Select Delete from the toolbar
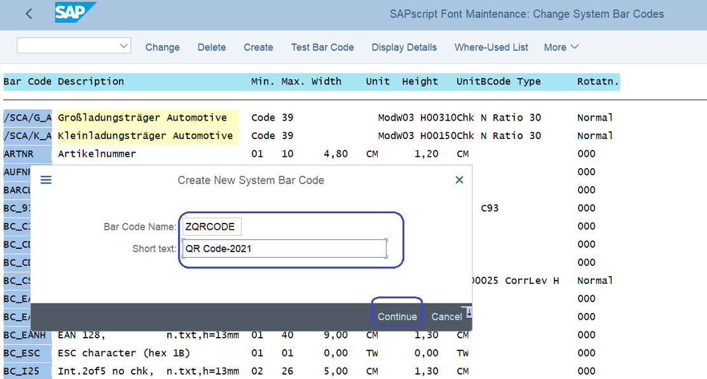Screen dimensions: 707x379 tap(212, 46)
